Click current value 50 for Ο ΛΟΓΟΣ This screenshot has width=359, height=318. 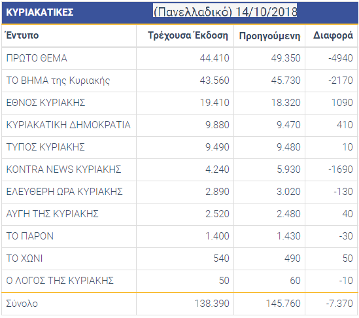pos(224,280)
